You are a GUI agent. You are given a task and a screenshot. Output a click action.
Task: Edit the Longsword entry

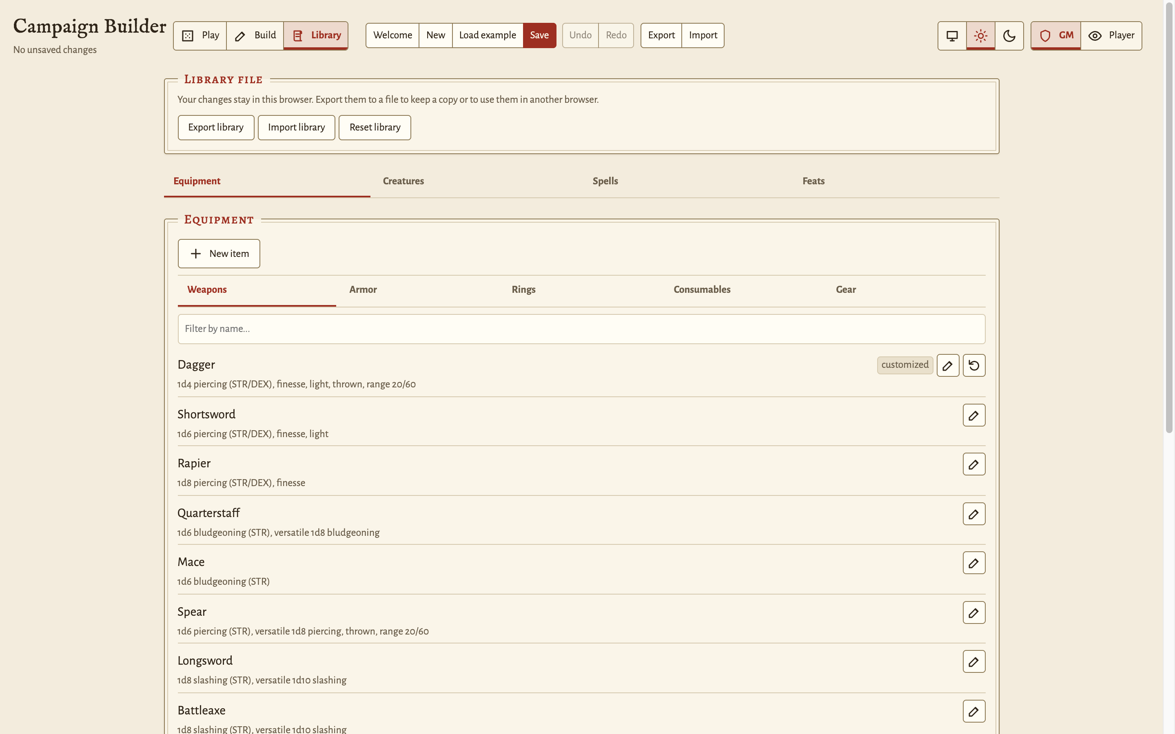(973, 661)
